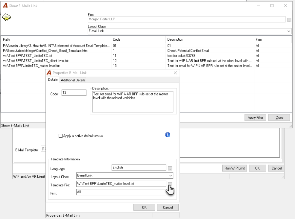Click Cancel in the WIP and/or AR Limit window

276,168
